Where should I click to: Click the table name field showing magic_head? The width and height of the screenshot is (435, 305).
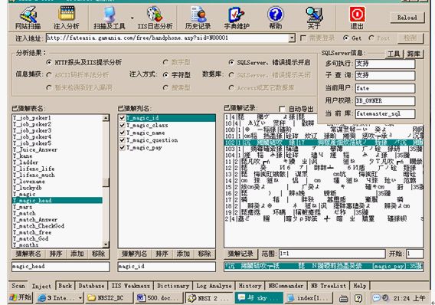(x=61, y=267)
